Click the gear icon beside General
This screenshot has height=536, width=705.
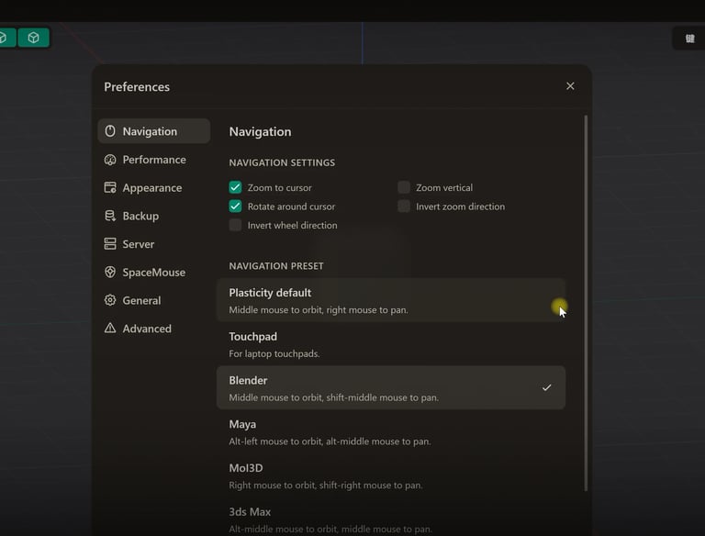click(110, 300)
